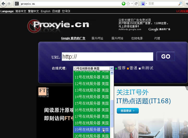188x138 pixels.
Task: Open the dropdown arrow next to bookmark star
Action: click(x=132, y=4)
